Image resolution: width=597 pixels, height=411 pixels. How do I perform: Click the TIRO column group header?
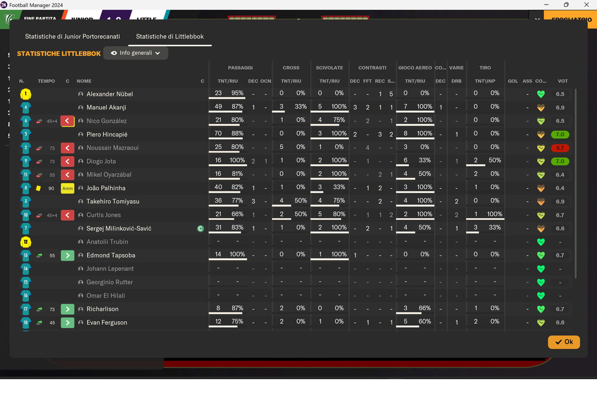click(x=485, y=68)
